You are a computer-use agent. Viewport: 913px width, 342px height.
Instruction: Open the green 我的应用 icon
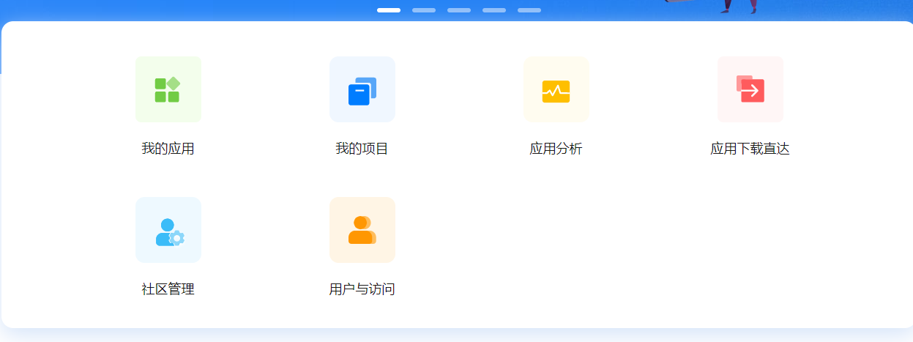click(168, 89)
